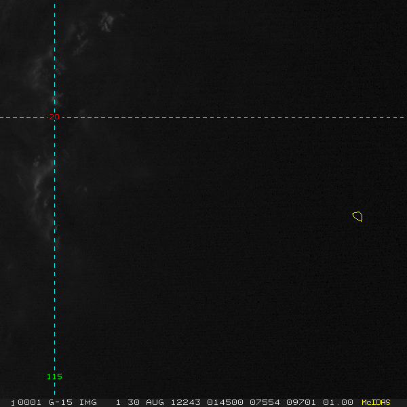This screenshot has height=407, width=407.
Task: Click the red latitude label 20
Action: coord(54,117)
